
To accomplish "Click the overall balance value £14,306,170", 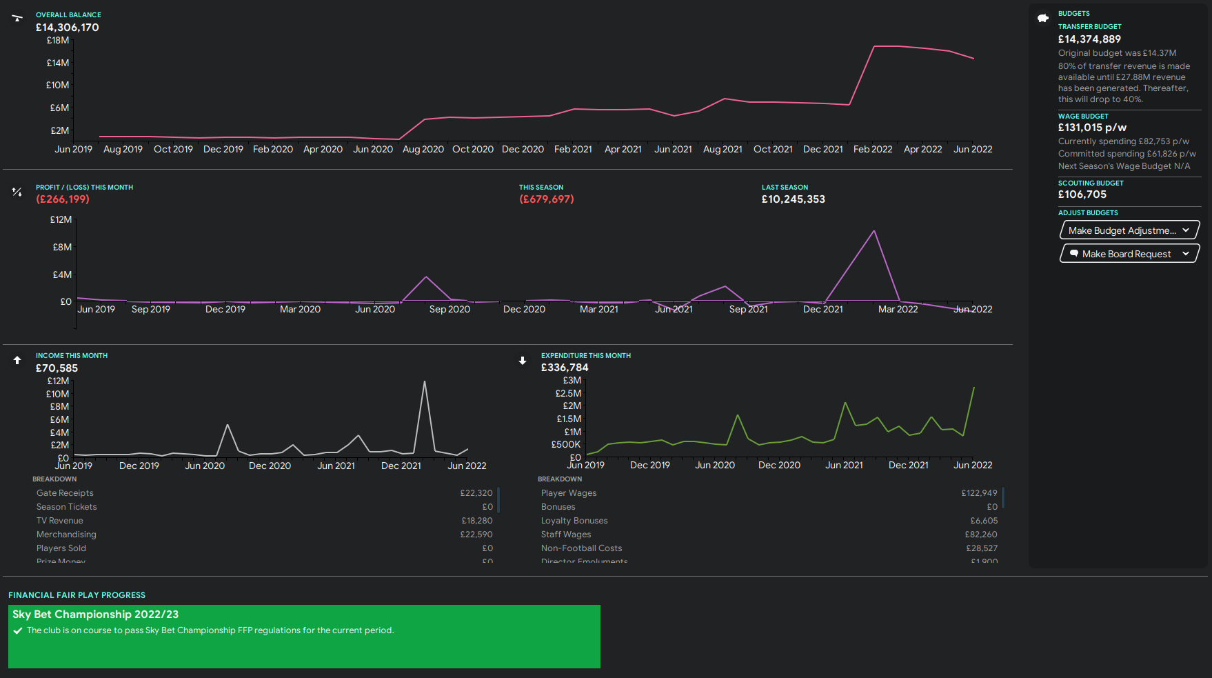I will (68, 28).
